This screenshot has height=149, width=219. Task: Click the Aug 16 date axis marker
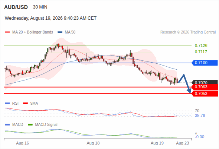23,143
